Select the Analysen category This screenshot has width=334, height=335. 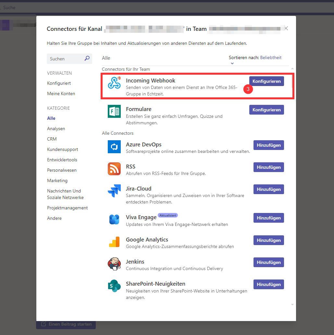click(x=56, y=129)
